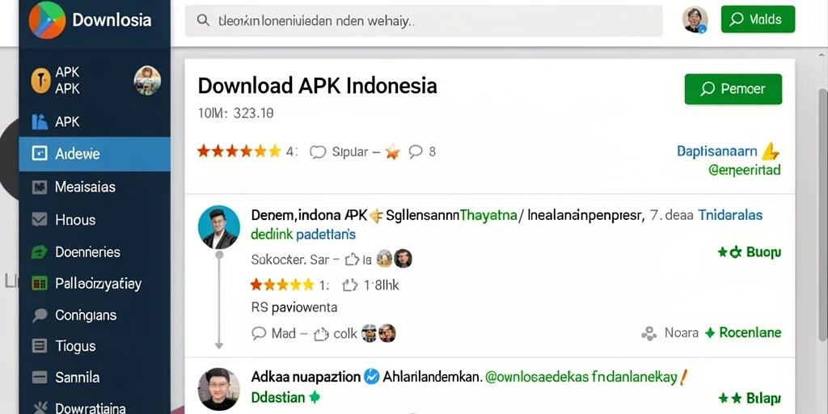Click the avatars next to colk

tap(378, 332)
